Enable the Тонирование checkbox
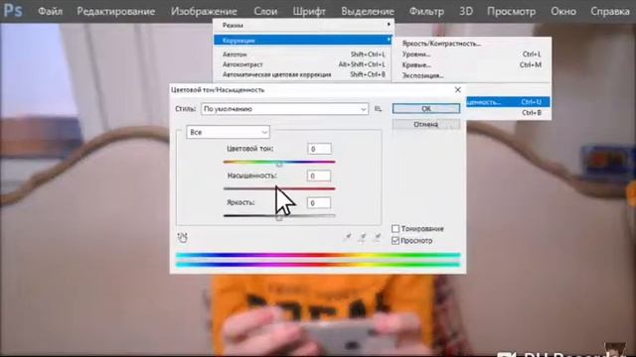This screenshot has height=357, width=636. (x=396, y=229)
